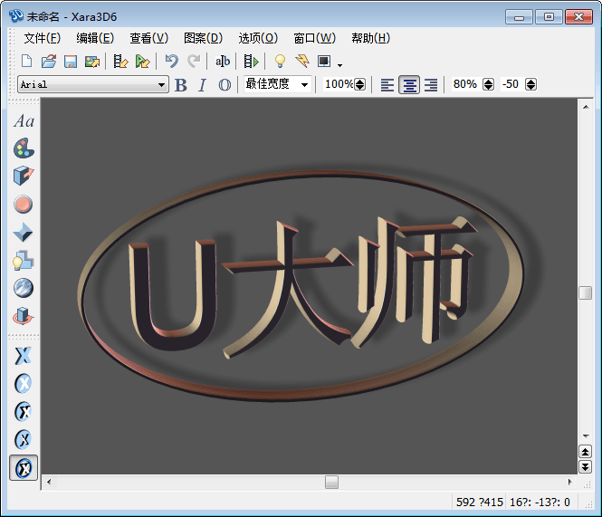Minimize the Xara3D6 window
This screenshot has width=602, height=517.
519,17
